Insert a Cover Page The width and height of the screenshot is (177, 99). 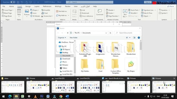[7, 10]
